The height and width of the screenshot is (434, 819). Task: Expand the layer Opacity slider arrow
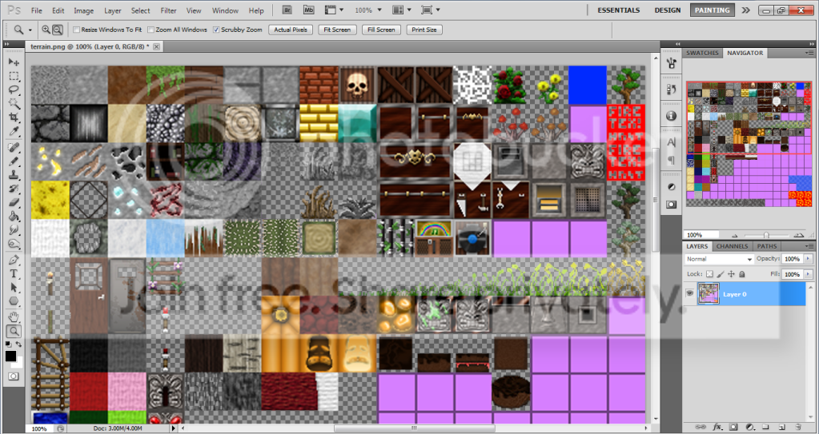click(x=808, y=259)
